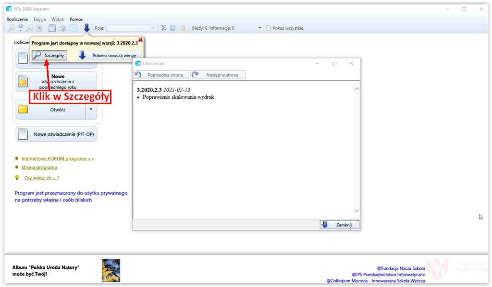The height and width of the screenshot is (287, 492).
Task: Close the update notification with red X
Action: 140,40
